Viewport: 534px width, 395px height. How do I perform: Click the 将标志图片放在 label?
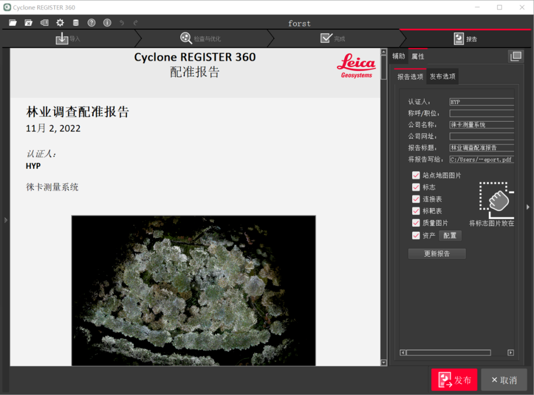click(492, 223)
